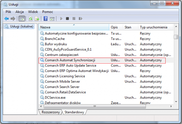Screen dimensions: 182x124
Task: Select Usługi (lokalne) in the tree
Action: pos(21,27)
